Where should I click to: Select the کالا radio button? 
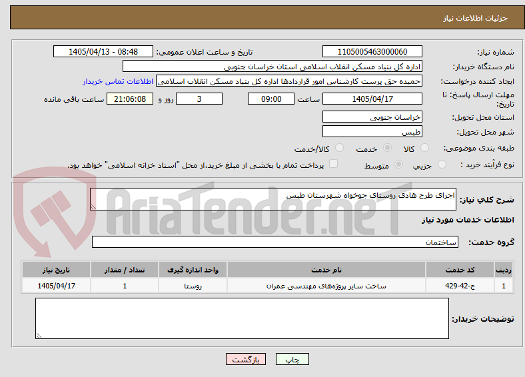point(424,148)
